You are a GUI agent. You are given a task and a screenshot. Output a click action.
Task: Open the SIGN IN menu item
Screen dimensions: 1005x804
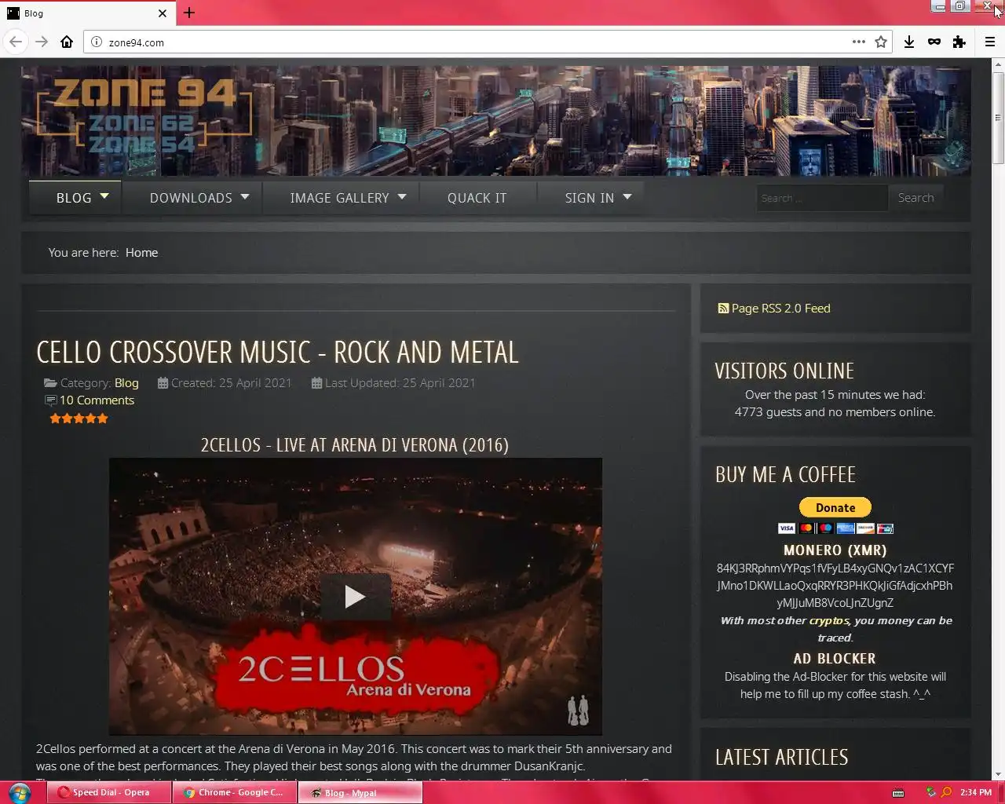tap(590, 198)
